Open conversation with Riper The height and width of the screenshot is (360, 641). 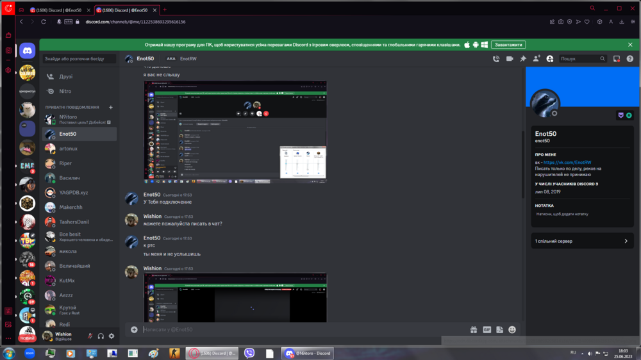(x=79, y=163)
